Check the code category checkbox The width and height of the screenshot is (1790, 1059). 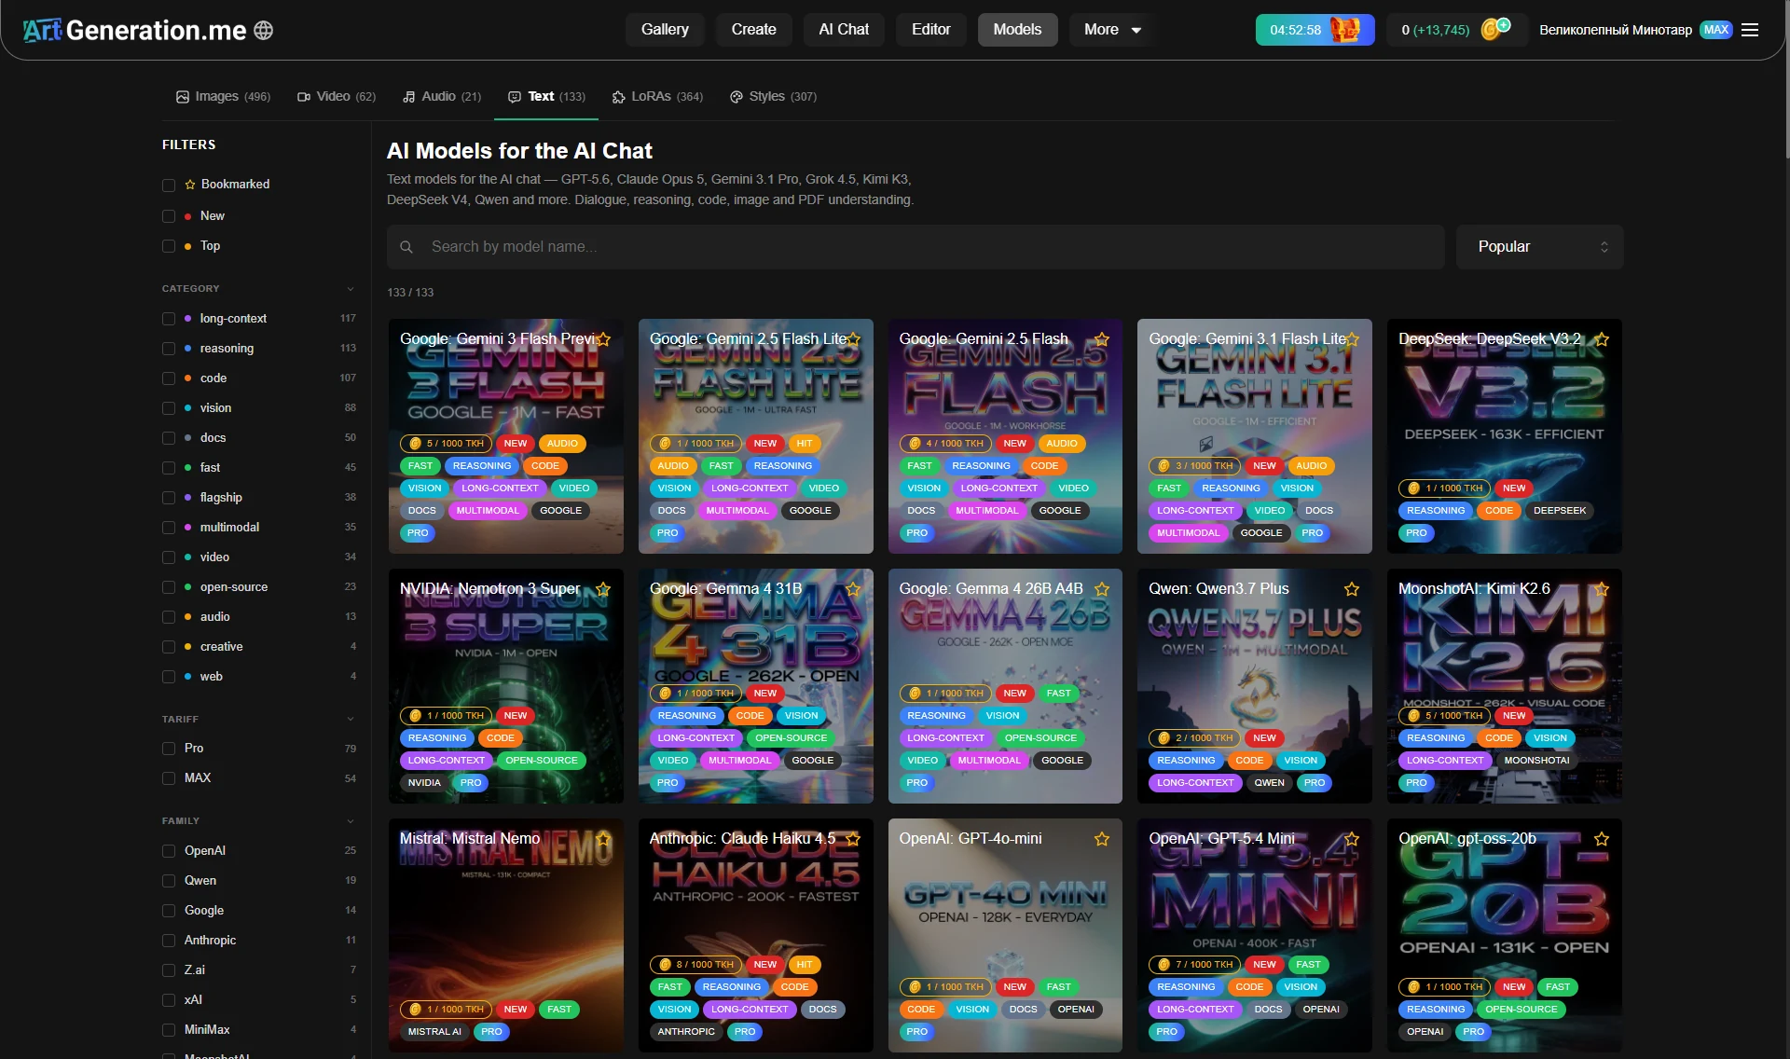click(169, 378)
